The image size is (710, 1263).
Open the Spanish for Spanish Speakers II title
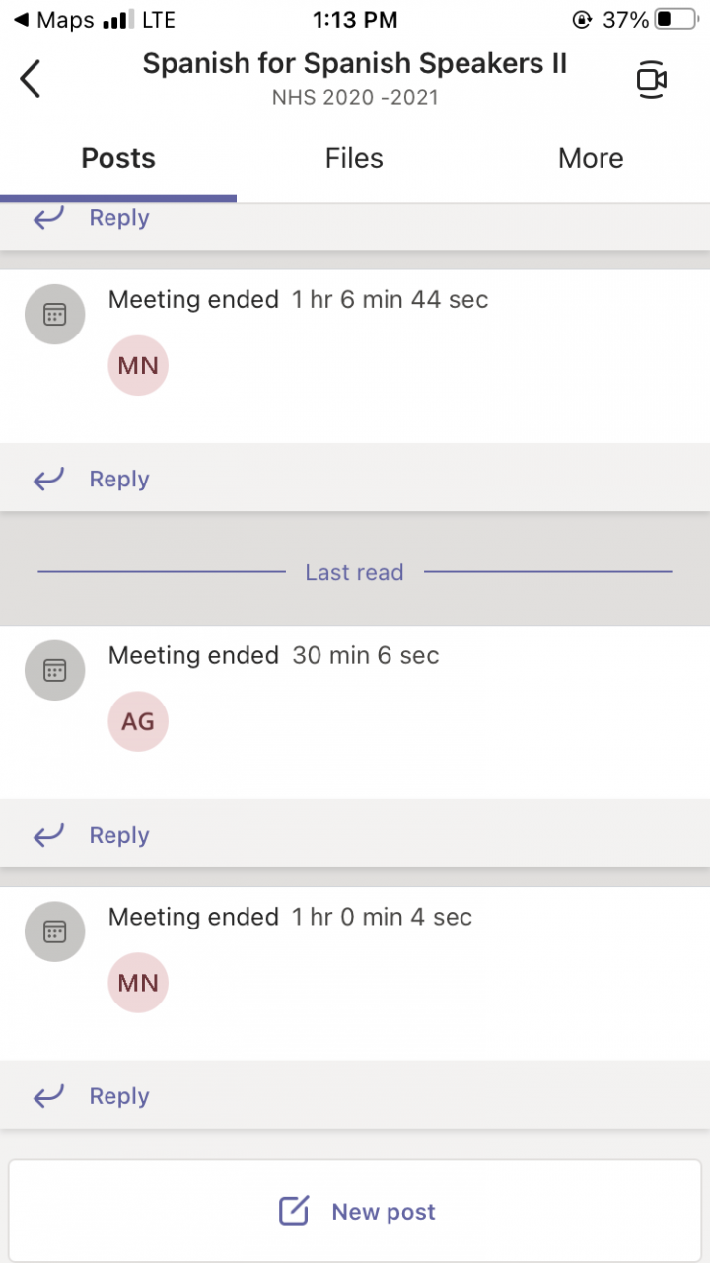(355, 64)
